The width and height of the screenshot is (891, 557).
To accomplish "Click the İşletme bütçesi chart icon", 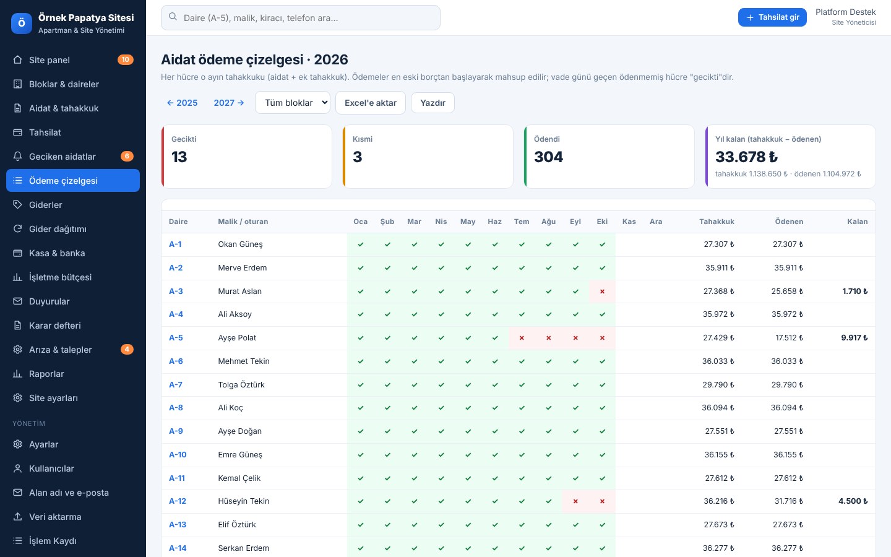I will pos(17,277).
